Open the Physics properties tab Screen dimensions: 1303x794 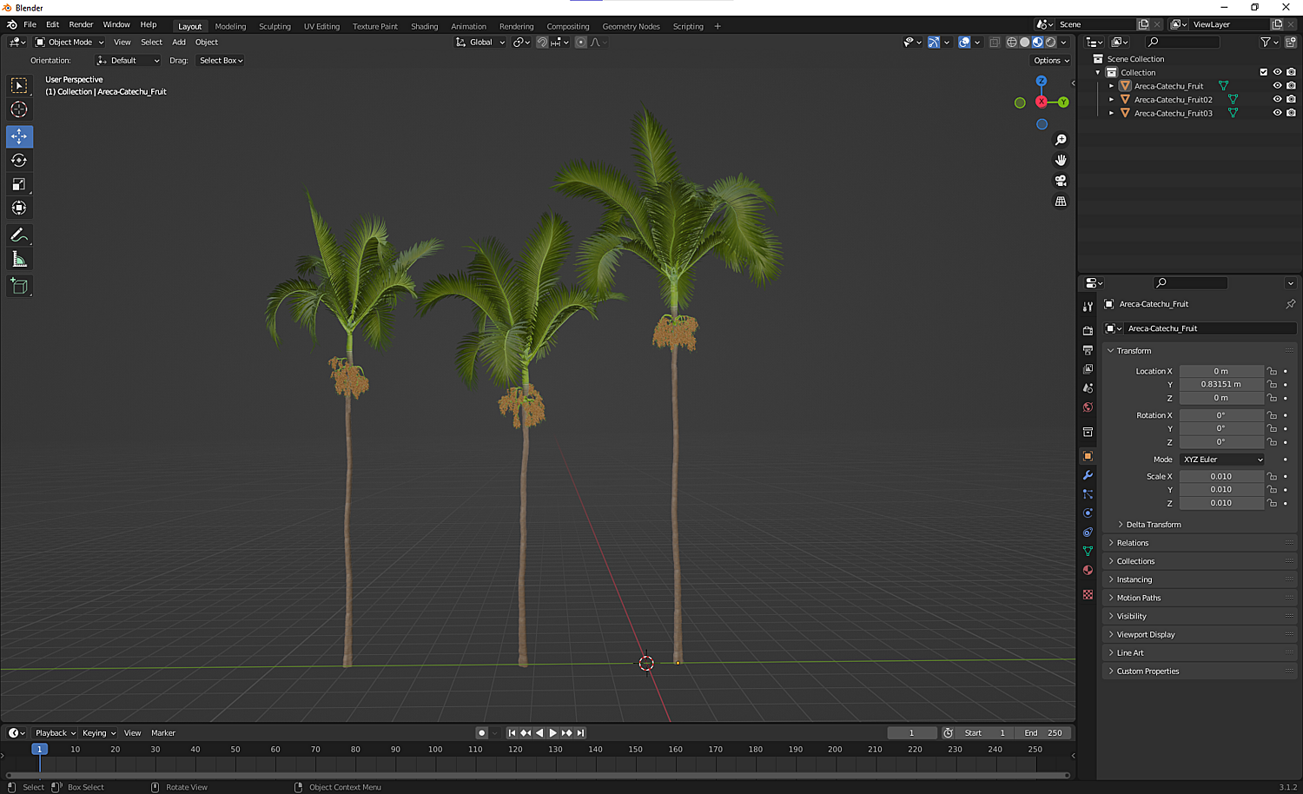click(x=1088, y=513)
